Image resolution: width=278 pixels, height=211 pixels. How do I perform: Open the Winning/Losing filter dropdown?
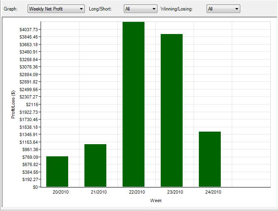tap(223, 9)
